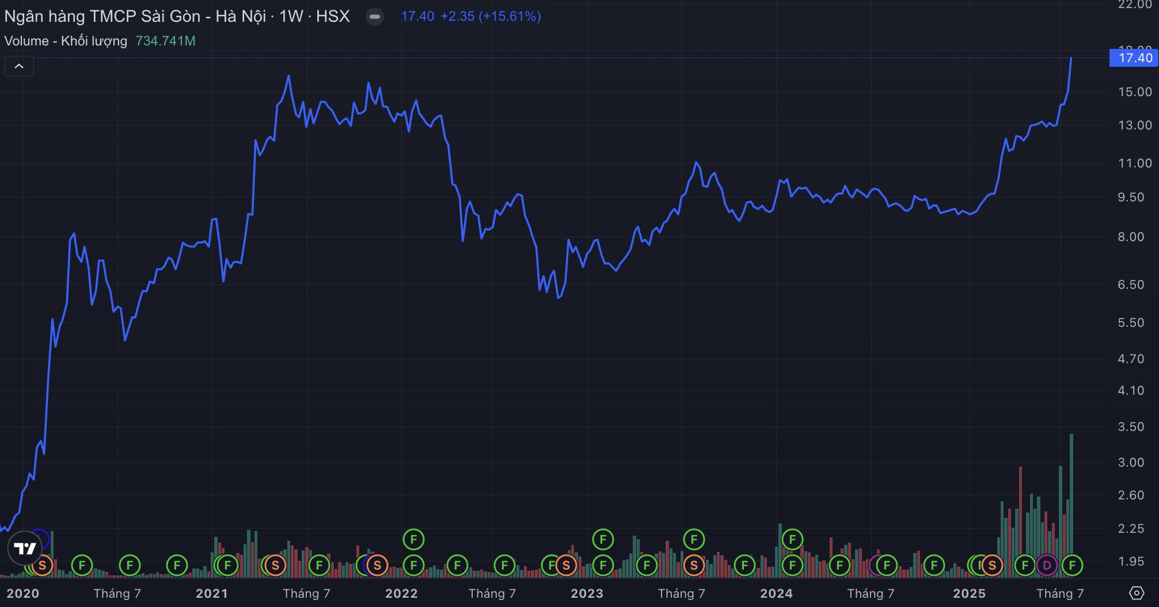The height and width of the screenshot is (607, 1159).
Task: Click the gray market status indicator
Action: 375,17
